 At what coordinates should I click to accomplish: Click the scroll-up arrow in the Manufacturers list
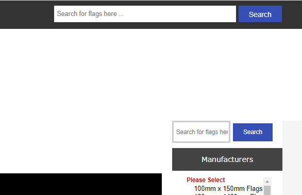tap(267, 181)
